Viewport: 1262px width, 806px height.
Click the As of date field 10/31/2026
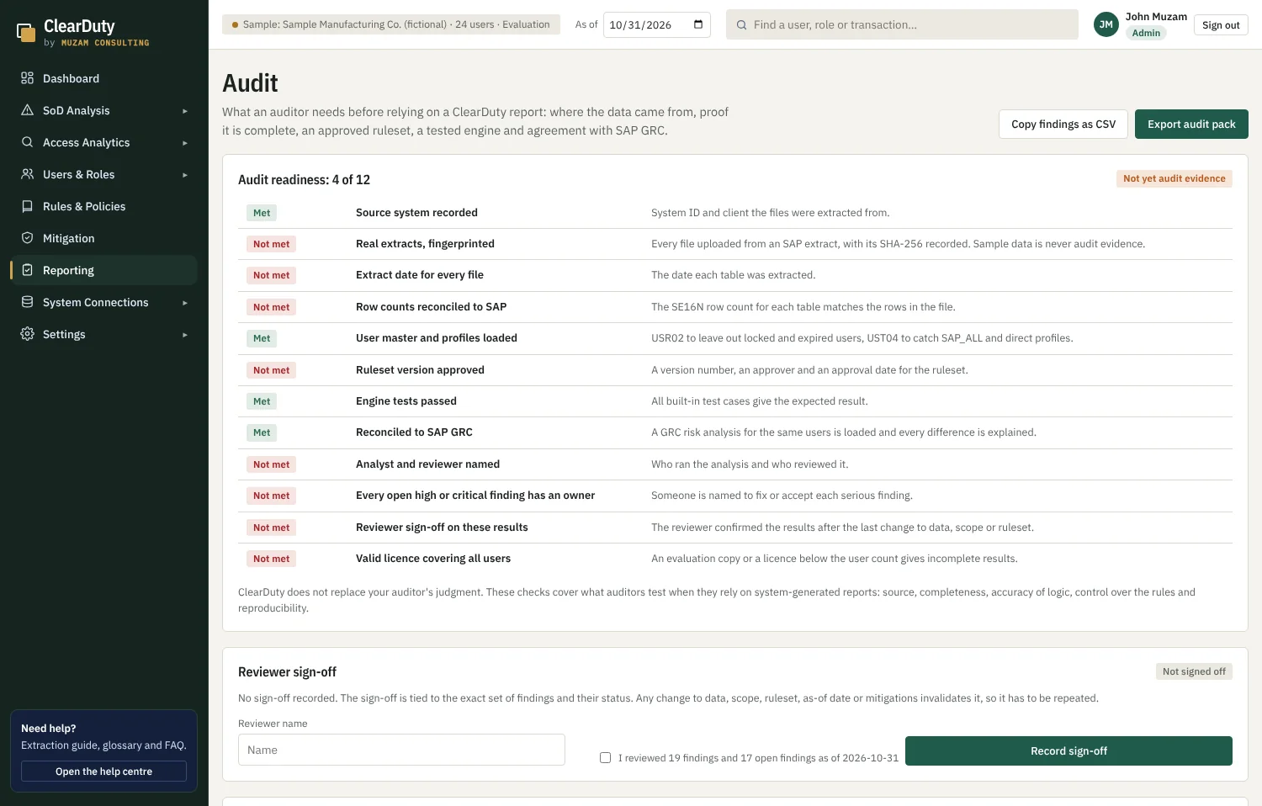(656, 24)
